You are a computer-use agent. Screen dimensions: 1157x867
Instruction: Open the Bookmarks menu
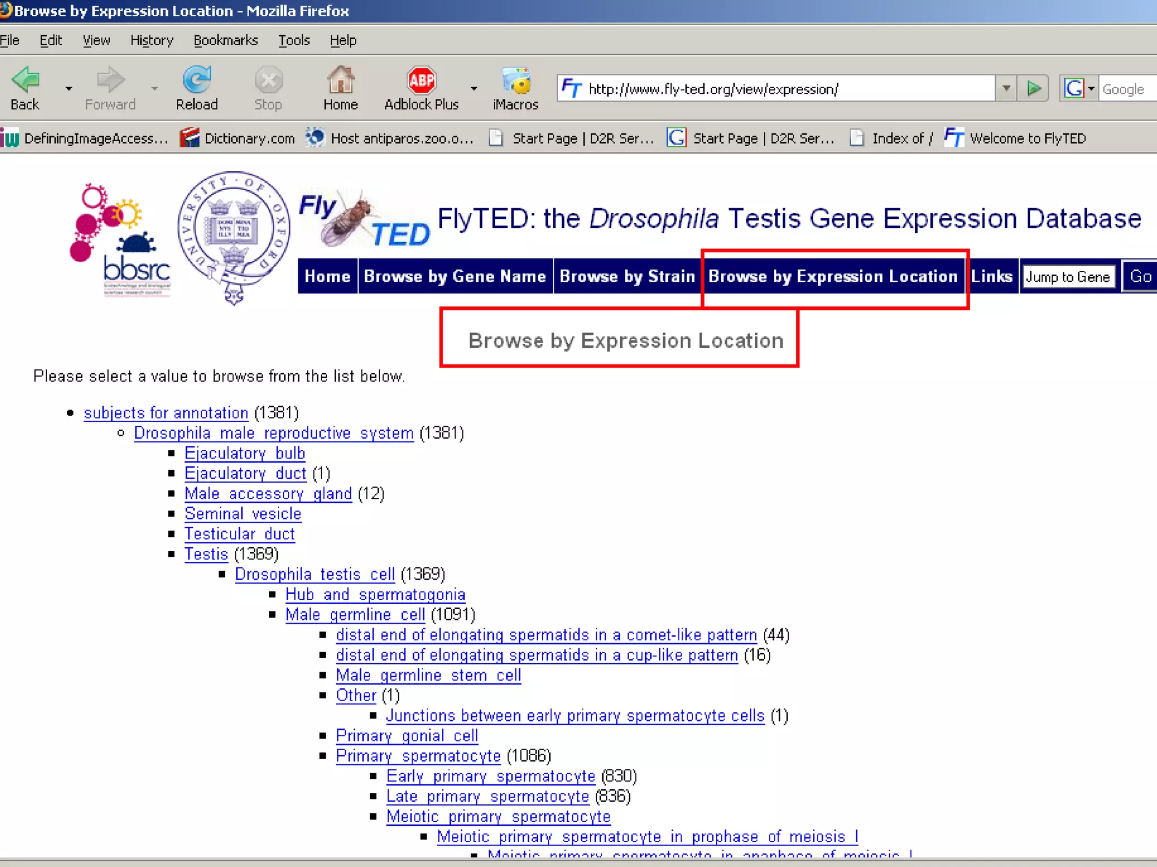[x=225, y=40]
